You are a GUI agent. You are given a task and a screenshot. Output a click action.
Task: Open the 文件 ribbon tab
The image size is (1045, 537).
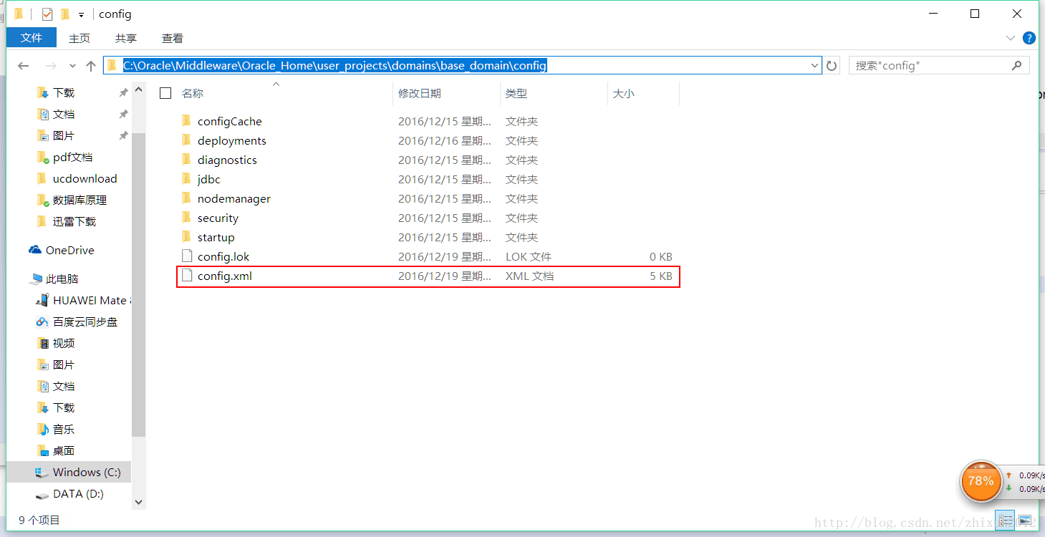click(x=32, y=38)
